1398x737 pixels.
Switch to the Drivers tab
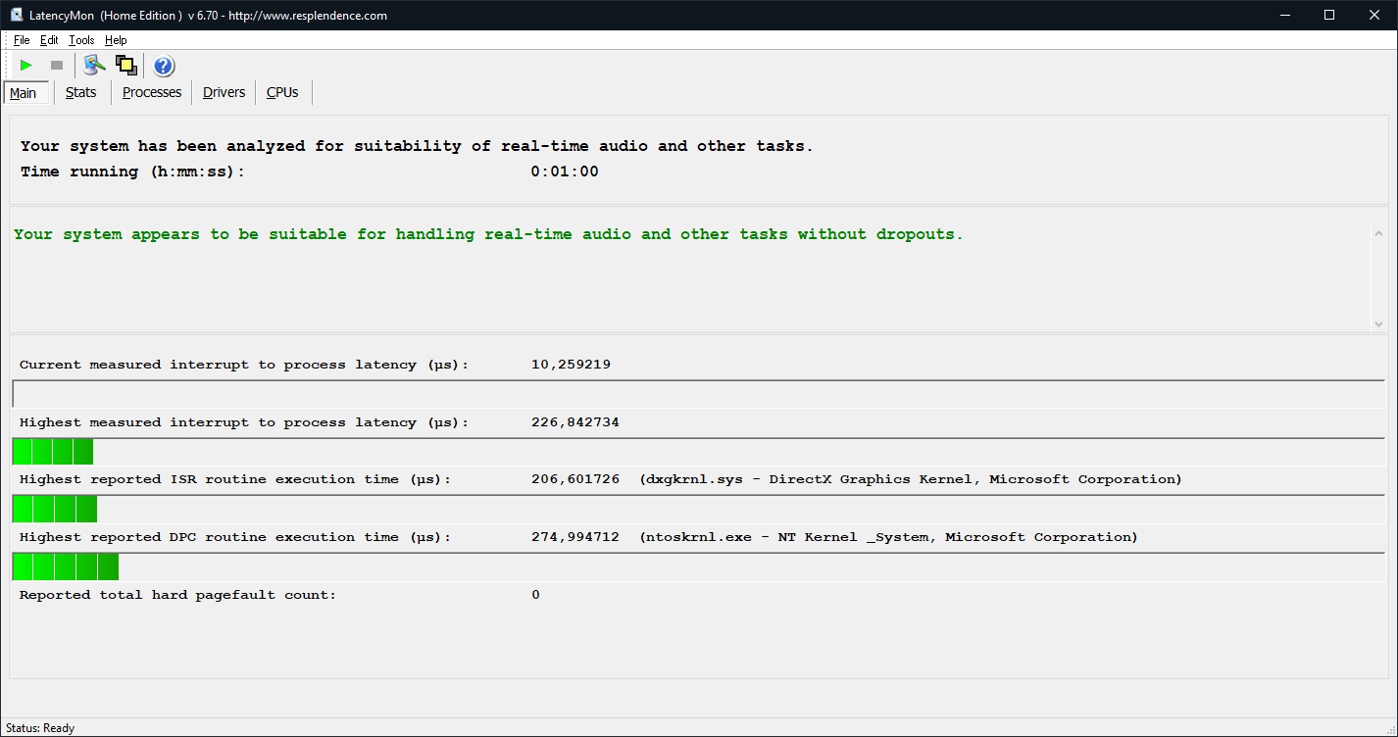pyautogui.click(x=225, y=92)
